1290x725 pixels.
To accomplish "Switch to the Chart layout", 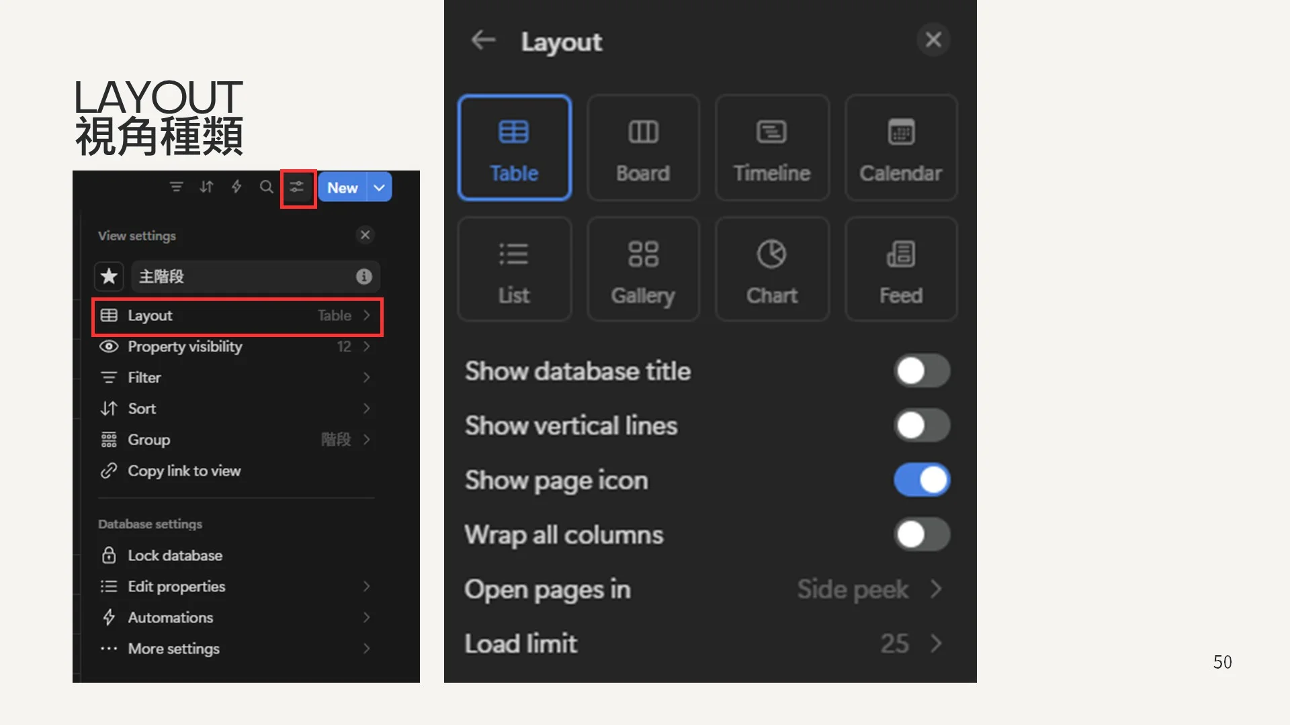I will coord(771,270).
